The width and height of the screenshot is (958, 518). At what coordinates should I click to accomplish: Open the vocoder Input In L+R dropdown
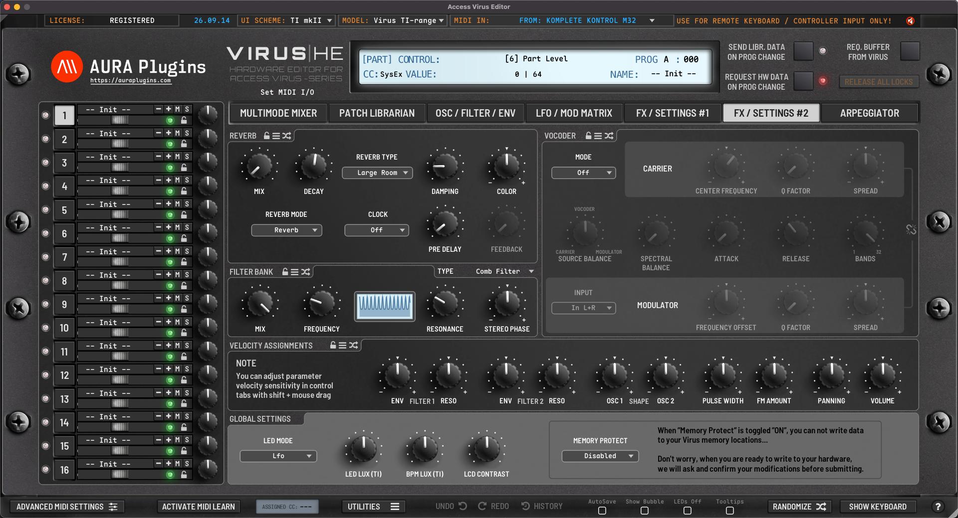coord(583,308)
